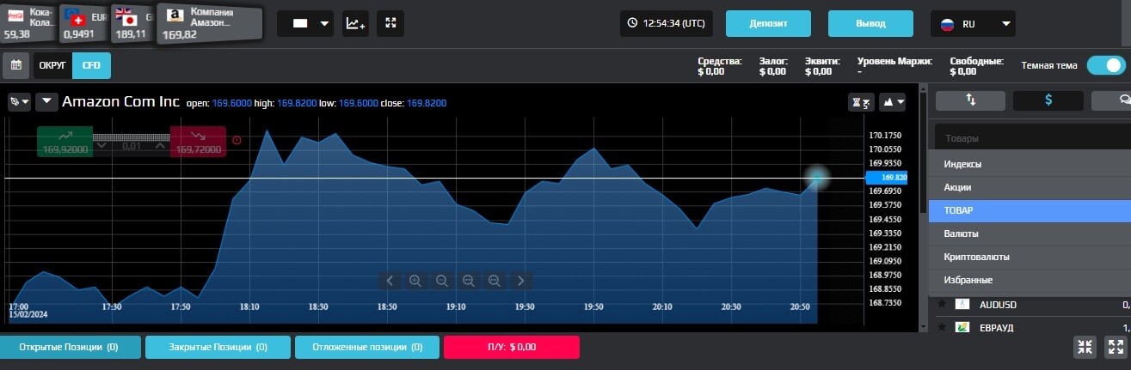Viewport: 1131px width, 370px height.
Task: Click the green buy price 169,92000 button
Action: pos(65,143)
